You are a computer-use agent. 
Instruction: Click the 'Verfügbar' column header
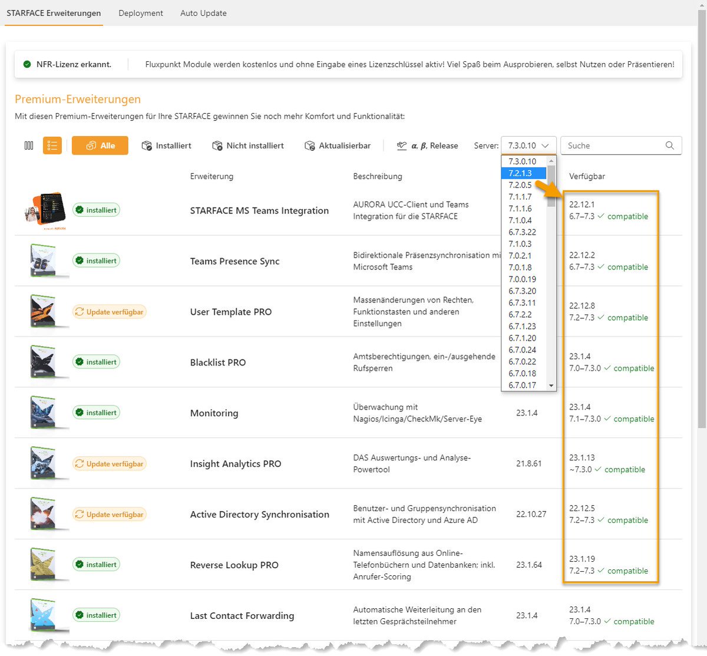[587, 176]
